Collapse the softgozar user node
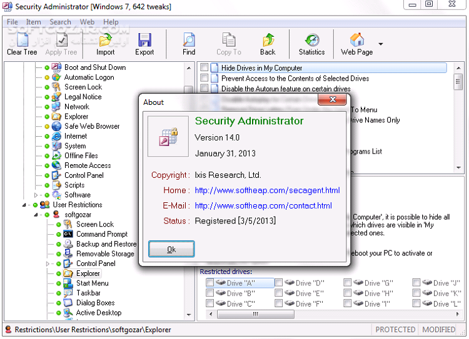This screenshot has width=469, height=339. [36, 215]
